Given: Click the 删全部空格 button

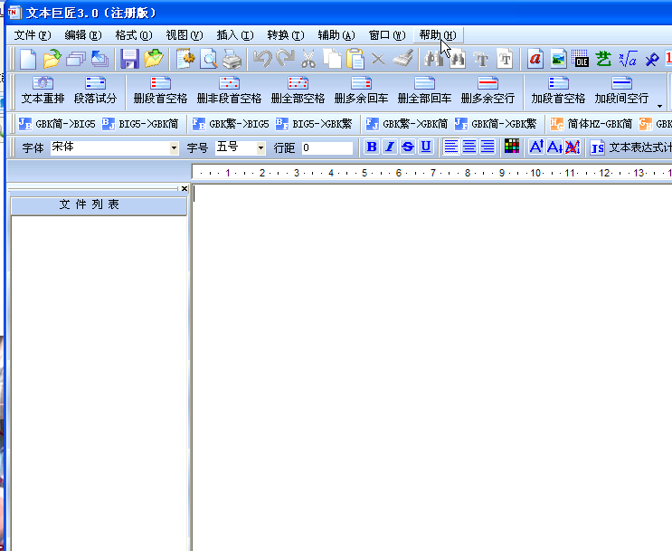Looking at the screenshot, I should click(298, 90).
